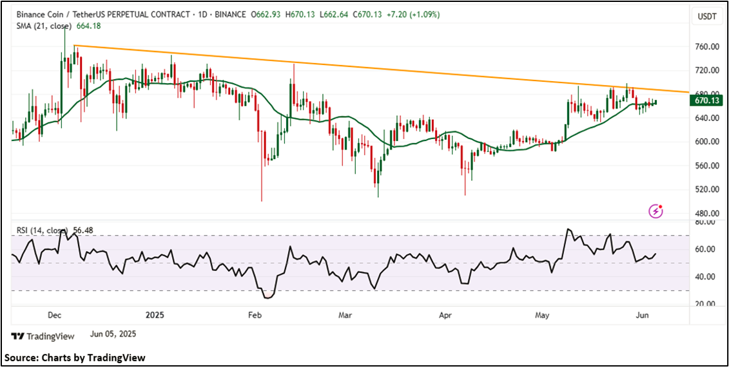
Task: Click the Source: Charts by TradingView caption
Action: point(75,358)
